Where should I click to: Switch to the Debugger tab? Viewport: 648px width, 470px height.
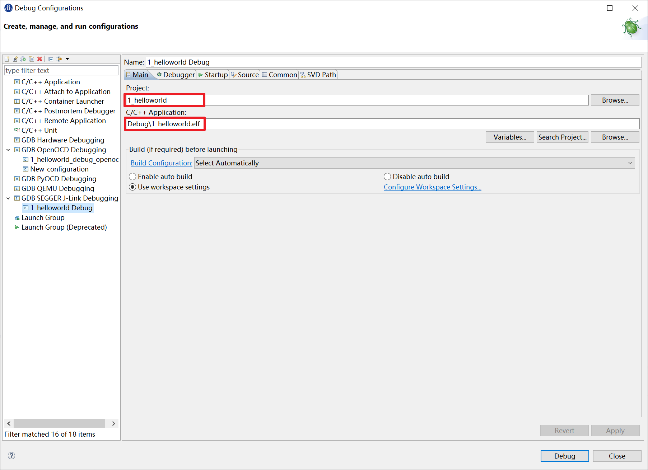pyautogui.click(x=176, y=75)
